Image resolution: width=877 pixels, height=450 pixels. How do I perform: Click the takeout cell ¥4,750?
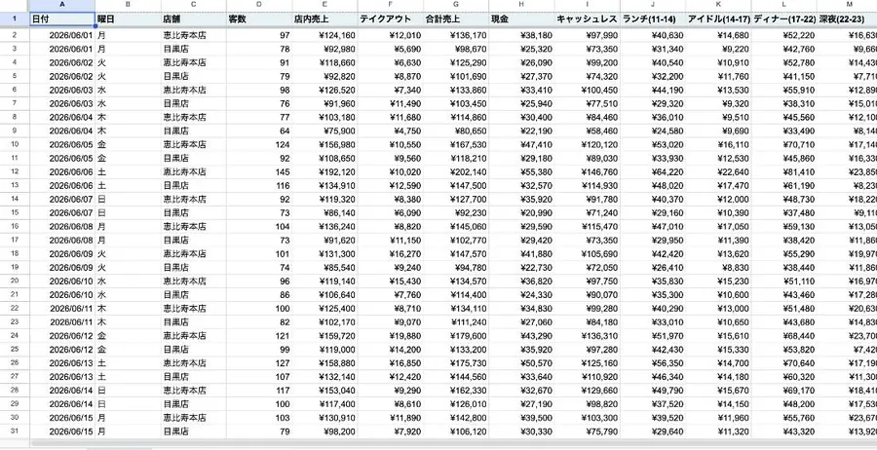(391, 131)
